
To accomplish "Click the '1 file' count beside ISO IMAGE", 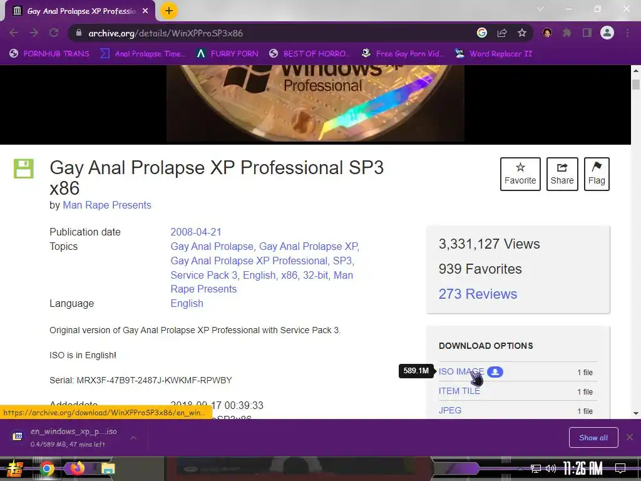I will click(585, 372).
